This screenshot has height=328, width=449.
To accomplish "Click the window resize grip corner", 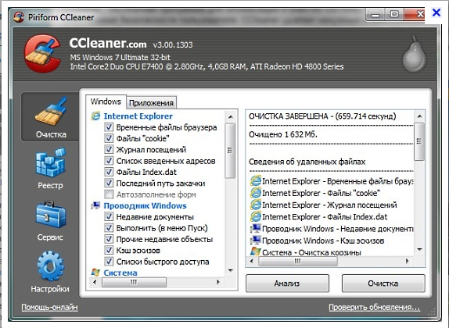I will click(x=432, y=312).
